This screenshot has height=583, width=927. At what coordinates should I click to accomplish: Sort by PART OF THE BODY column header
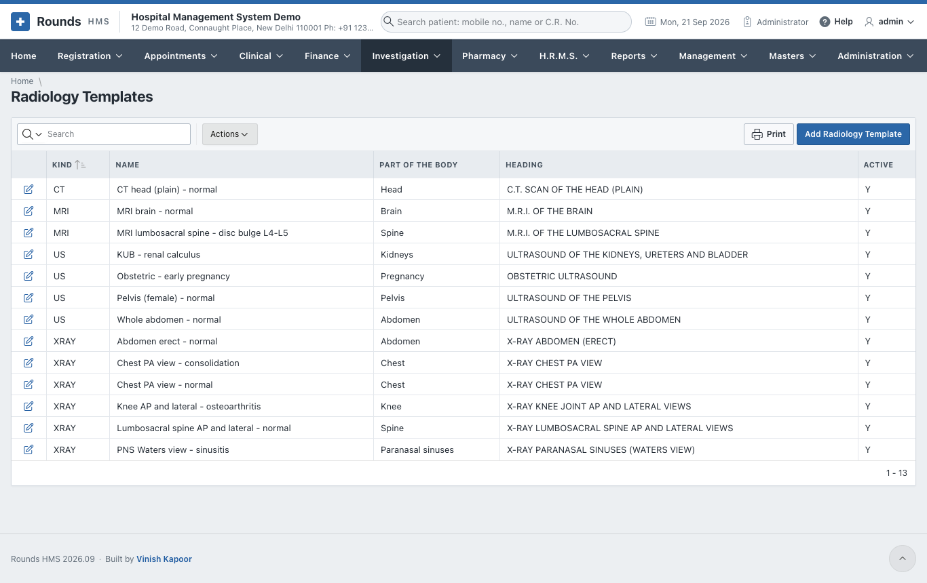pyautogui.click(x=418, y=165)
